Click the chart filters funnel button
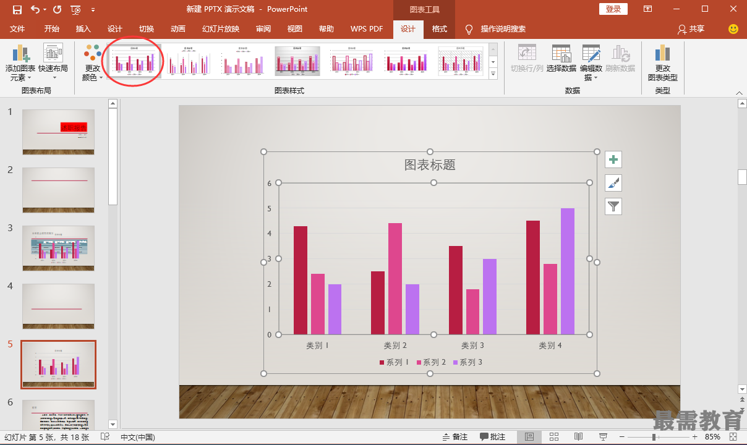Viewport: 747px width, 445px height. pos(613,206)
